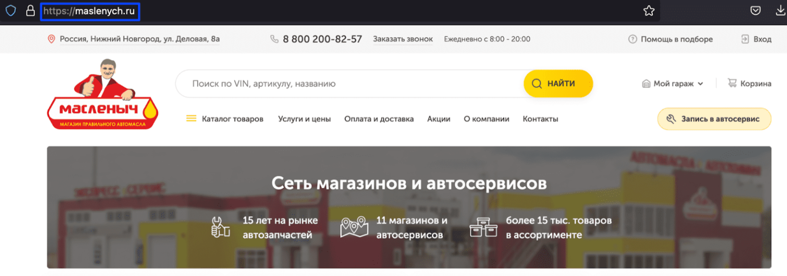Open the browser downloads arrow icon

[x=780, y=11]
